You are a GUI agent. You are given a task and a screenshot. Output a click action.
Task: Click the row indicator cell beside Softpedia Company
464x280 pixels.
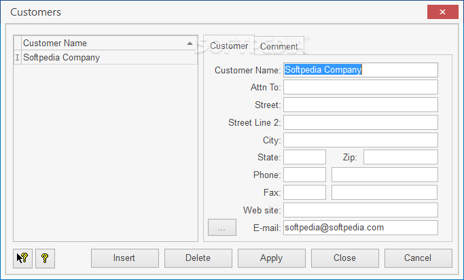pyautogui.click(x=18, y=57)
